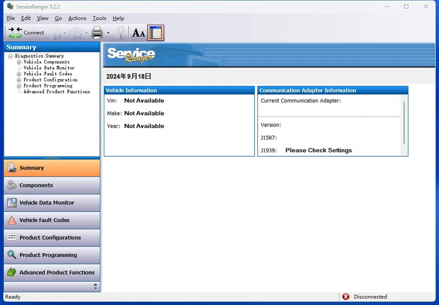Open the Components gears panel button

52,185
